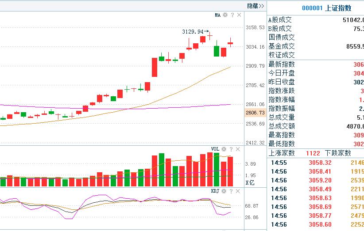This screenshot has width=364, height=231.
Task: Select the 权证成交 row label
Action: coord(282,55)
